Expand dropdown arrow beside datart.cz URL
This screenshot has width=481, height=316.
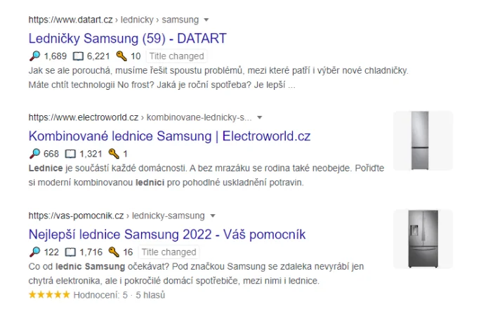[206, 20]
